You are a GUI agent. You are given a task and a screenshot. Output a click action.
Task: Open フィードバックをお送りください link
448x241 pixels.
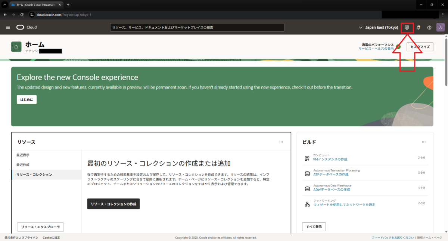pyautogui.click(x=393, y=238)
